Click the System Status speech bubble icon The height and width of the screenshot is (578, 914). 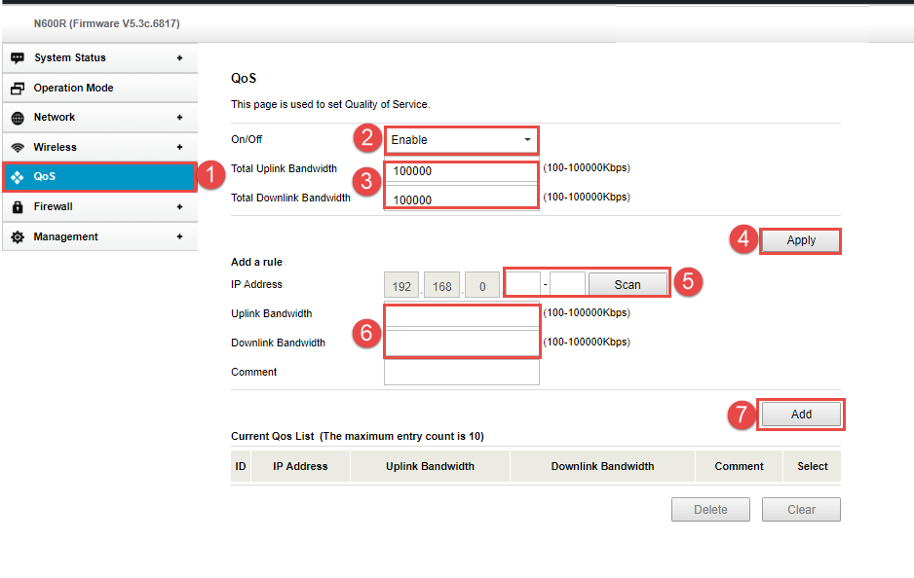(x=18, y=57)
